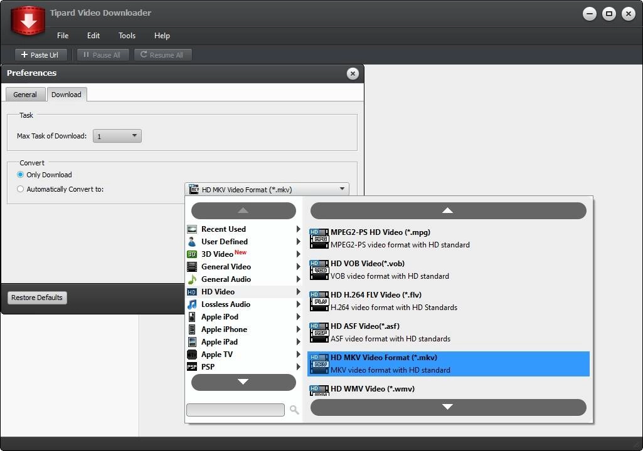Click the Apple iPod device icon

pos(192,317)
